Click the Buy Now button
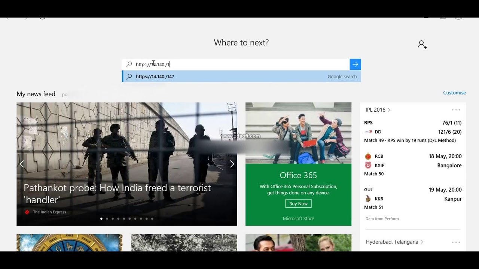This screenshot has width=479, height=269. click(298, 204)
